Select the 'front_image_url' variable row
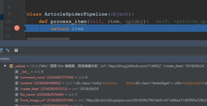Screen dimensions: 207x106 (103, 100)
